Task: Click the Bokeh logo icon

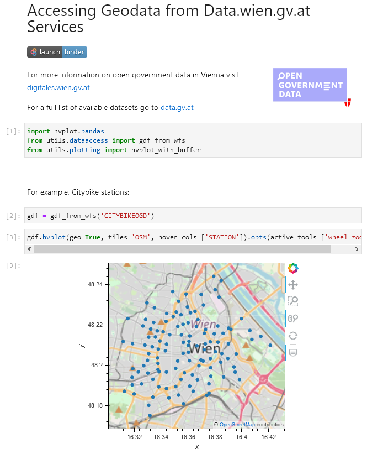Action: coord(292,268)
